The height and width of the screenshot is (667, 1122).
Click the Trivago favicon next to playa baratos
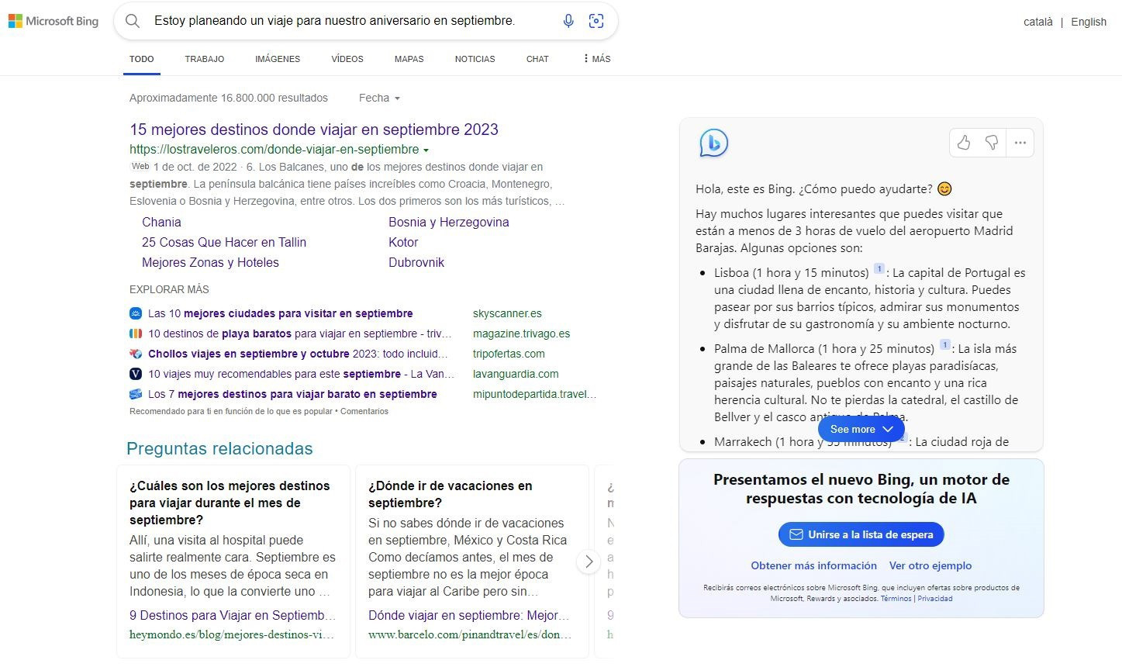point(136,333)
